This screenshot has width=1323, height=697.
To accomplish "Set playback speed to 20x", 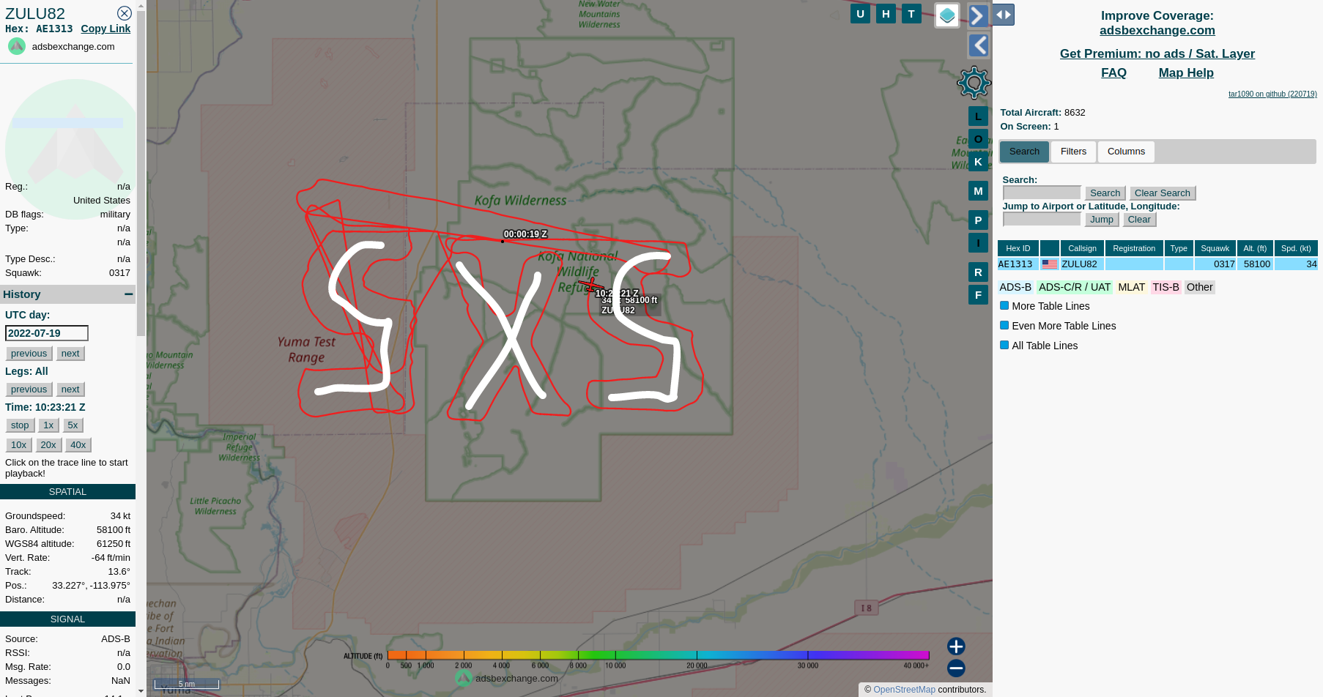I will (x=48, y=445).
